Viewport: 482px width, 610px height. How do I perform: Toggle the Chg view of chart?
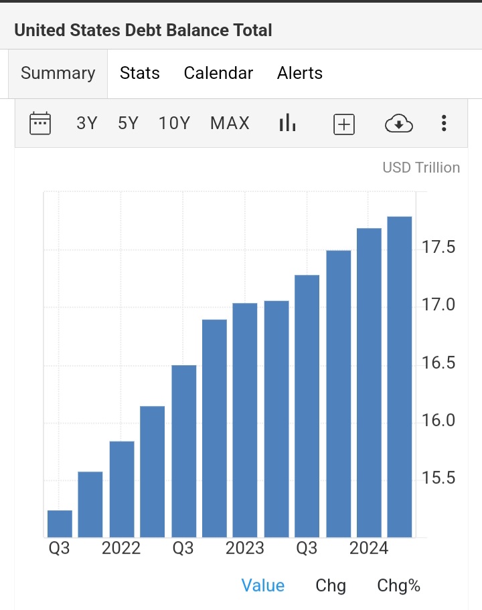pos(331,585)
